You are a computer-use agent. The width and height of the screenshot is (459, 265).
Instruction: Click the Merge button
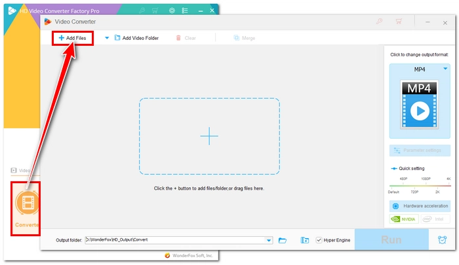click(245, 38)
